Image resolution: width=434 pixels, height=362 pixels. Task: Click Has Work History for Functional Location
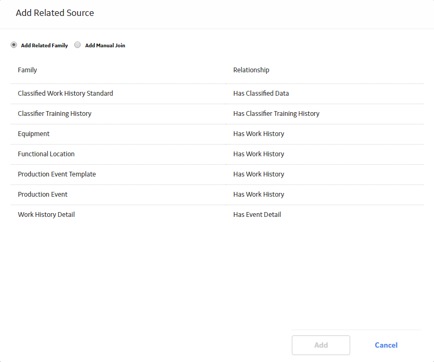pos(258,154)
